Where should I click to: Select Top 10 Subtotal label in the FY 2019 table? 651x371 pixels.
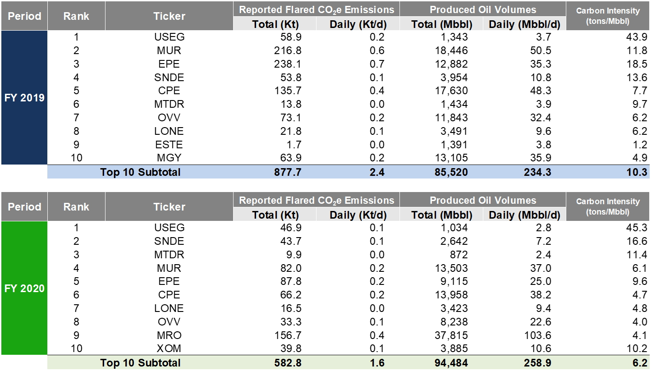coord(140,172)
